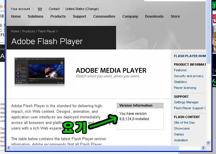Viewport: 216px width, 154px height.
Task: Navigate to the Store menu item
Action: (175, 17)
